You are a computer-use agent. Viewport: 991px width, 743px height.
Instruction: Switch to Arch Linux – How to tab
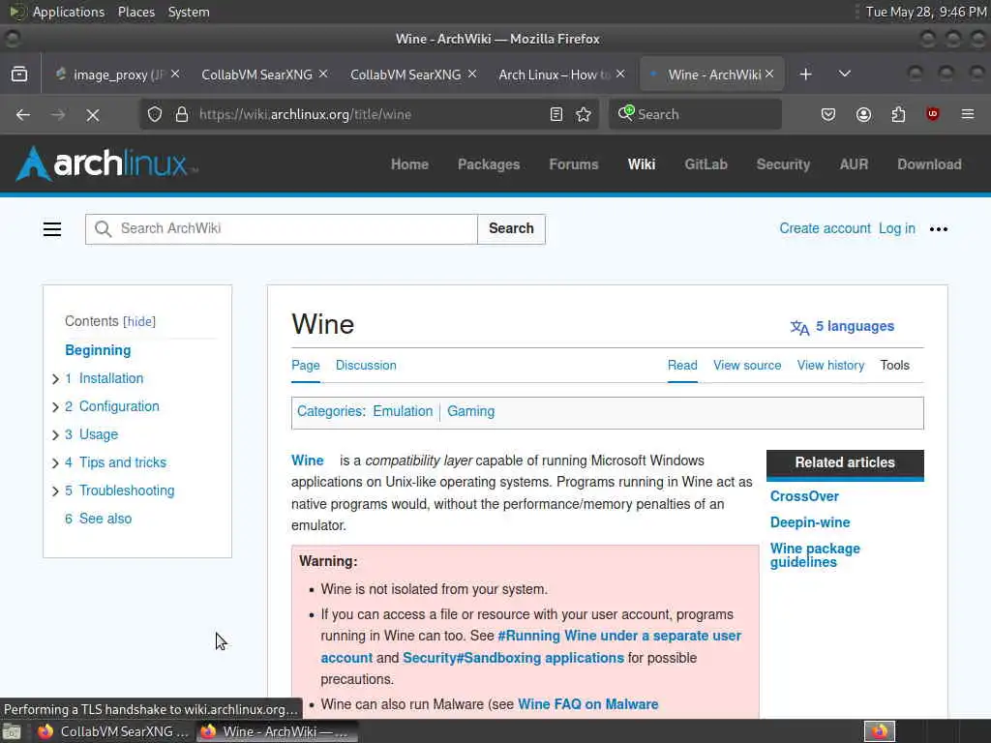pyautogui.click(x=554, y=74)
